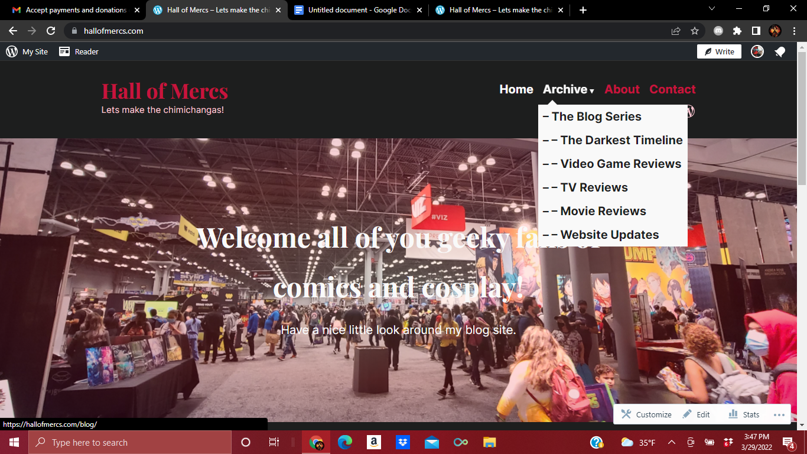
Task: Open Chrome's side panel toggle
Action: (x=757, y=30)
